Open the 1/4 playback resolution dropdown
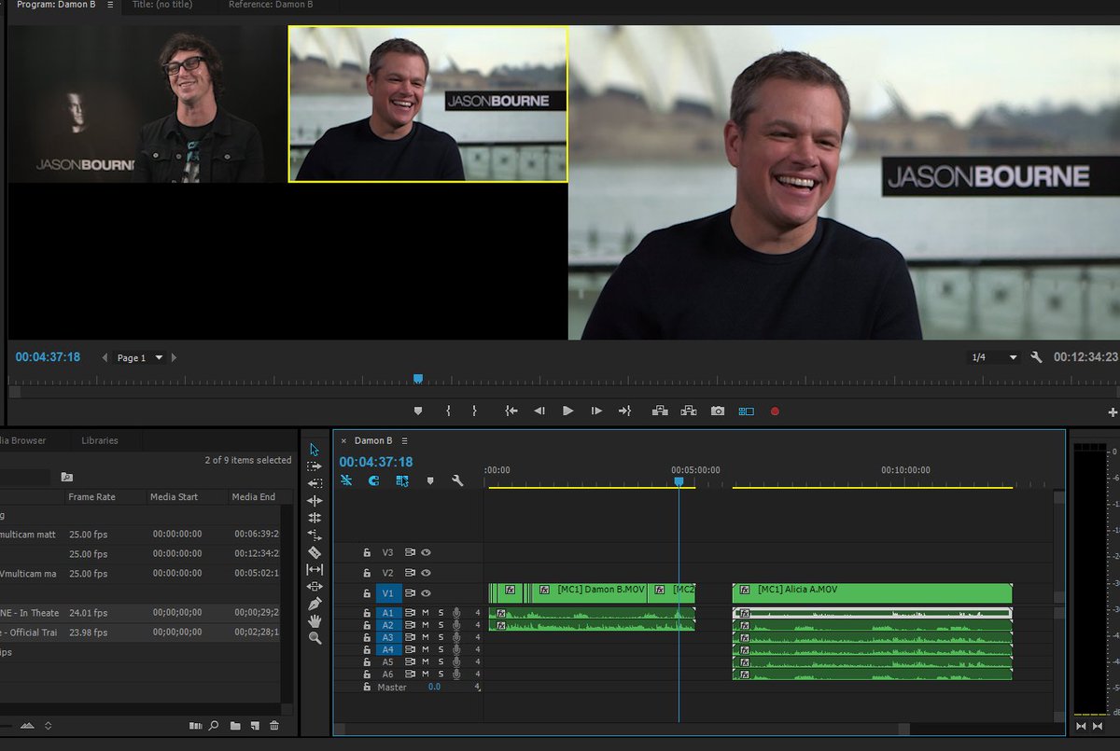This screenshot has height=751, width=1120. tap(995, 357)
